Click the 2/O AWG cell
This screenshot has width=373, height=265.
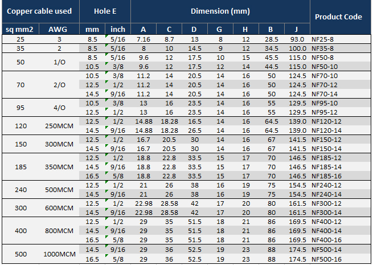click(x=59, y=85)
